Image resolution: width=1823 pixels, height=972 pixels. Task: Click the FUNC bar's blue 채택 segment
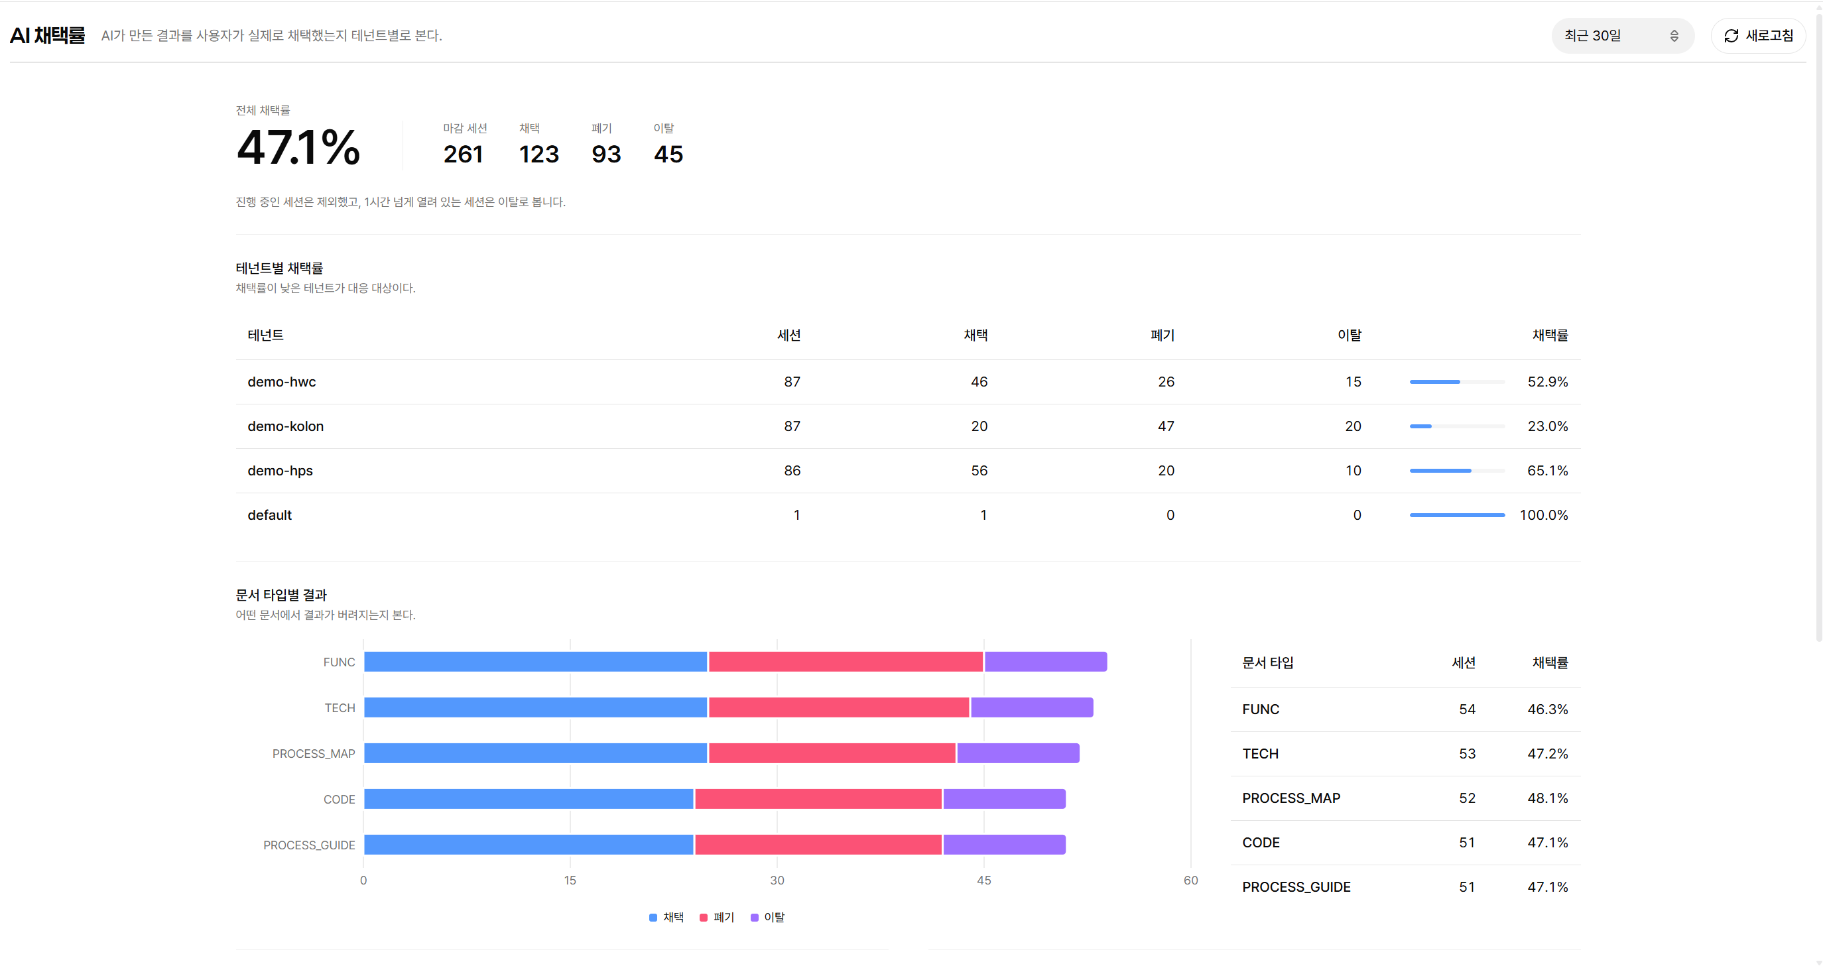point(536,662)
